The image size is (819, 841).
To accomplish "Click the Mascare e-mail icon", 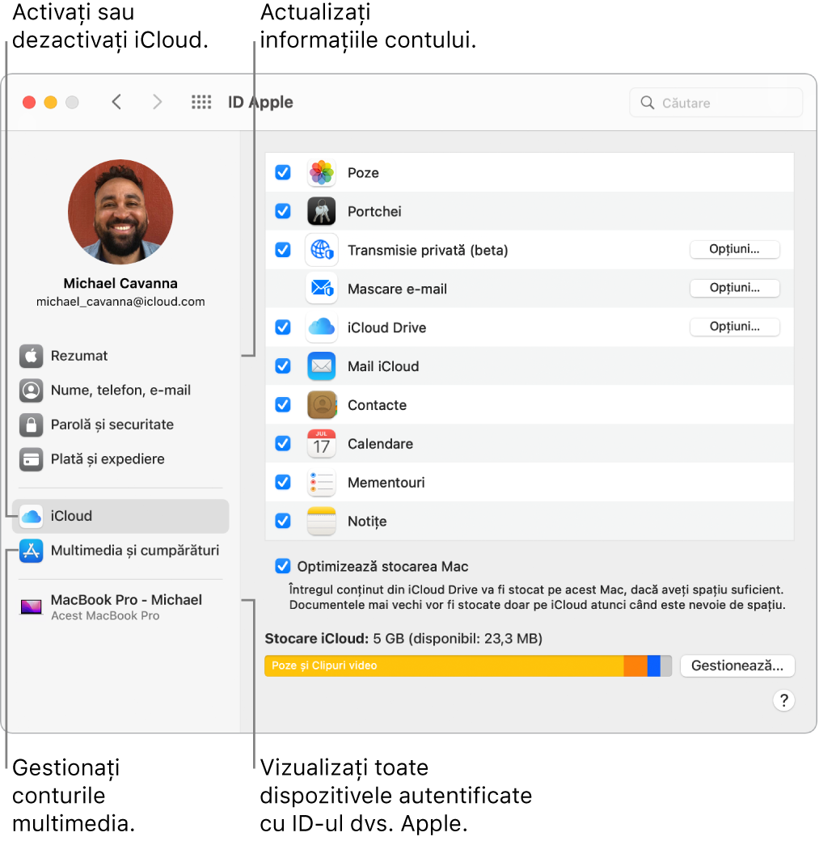I will click(320, 289).
